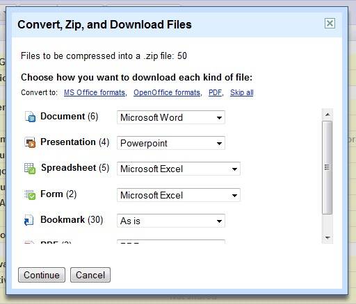Click the 'Presentation (4)' label
The width and height of the screenshot is (356, 304).
[75, 142]
